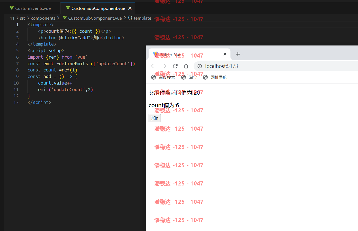
Task: Close the CustomSubComponent.vue tab
Action: tap(130, 8)
